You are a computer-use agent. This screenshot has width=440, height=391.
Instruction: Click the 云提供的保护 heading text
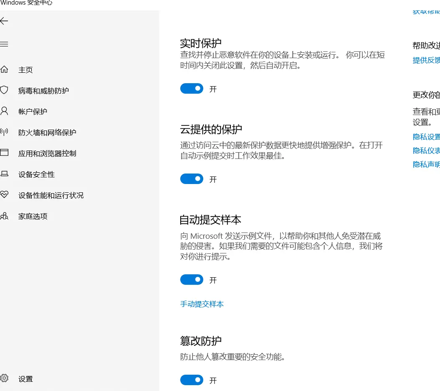(211, 129)
